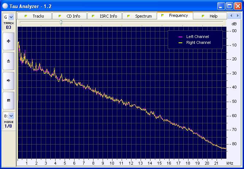Click the Frequency tab
The image size is (244, 169).
coord(175,15)
